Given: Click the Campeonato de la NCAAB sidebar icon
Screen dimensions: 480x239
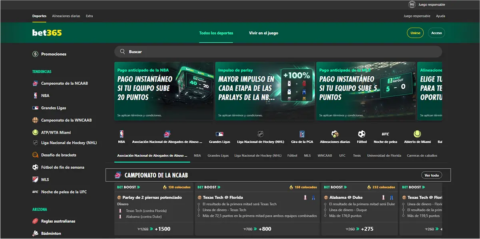Looking at the screenshot, I should click(x=35, y=83).
